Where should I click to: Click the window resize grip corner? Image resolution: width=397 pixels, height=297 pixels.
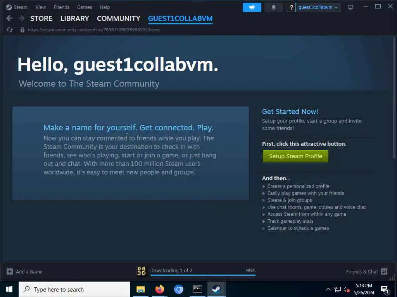(x=393, y=277)
